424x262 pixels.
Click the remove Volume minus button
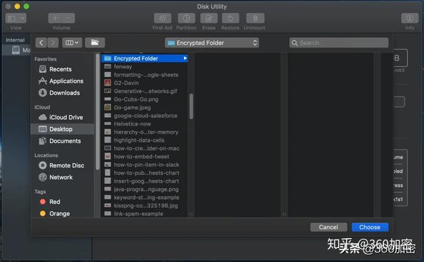(x=68, y=19)
